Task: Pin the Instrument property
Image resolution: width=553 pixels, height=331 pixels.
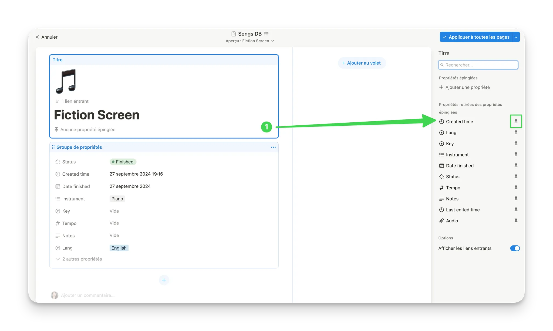Action: coord(516,155)
